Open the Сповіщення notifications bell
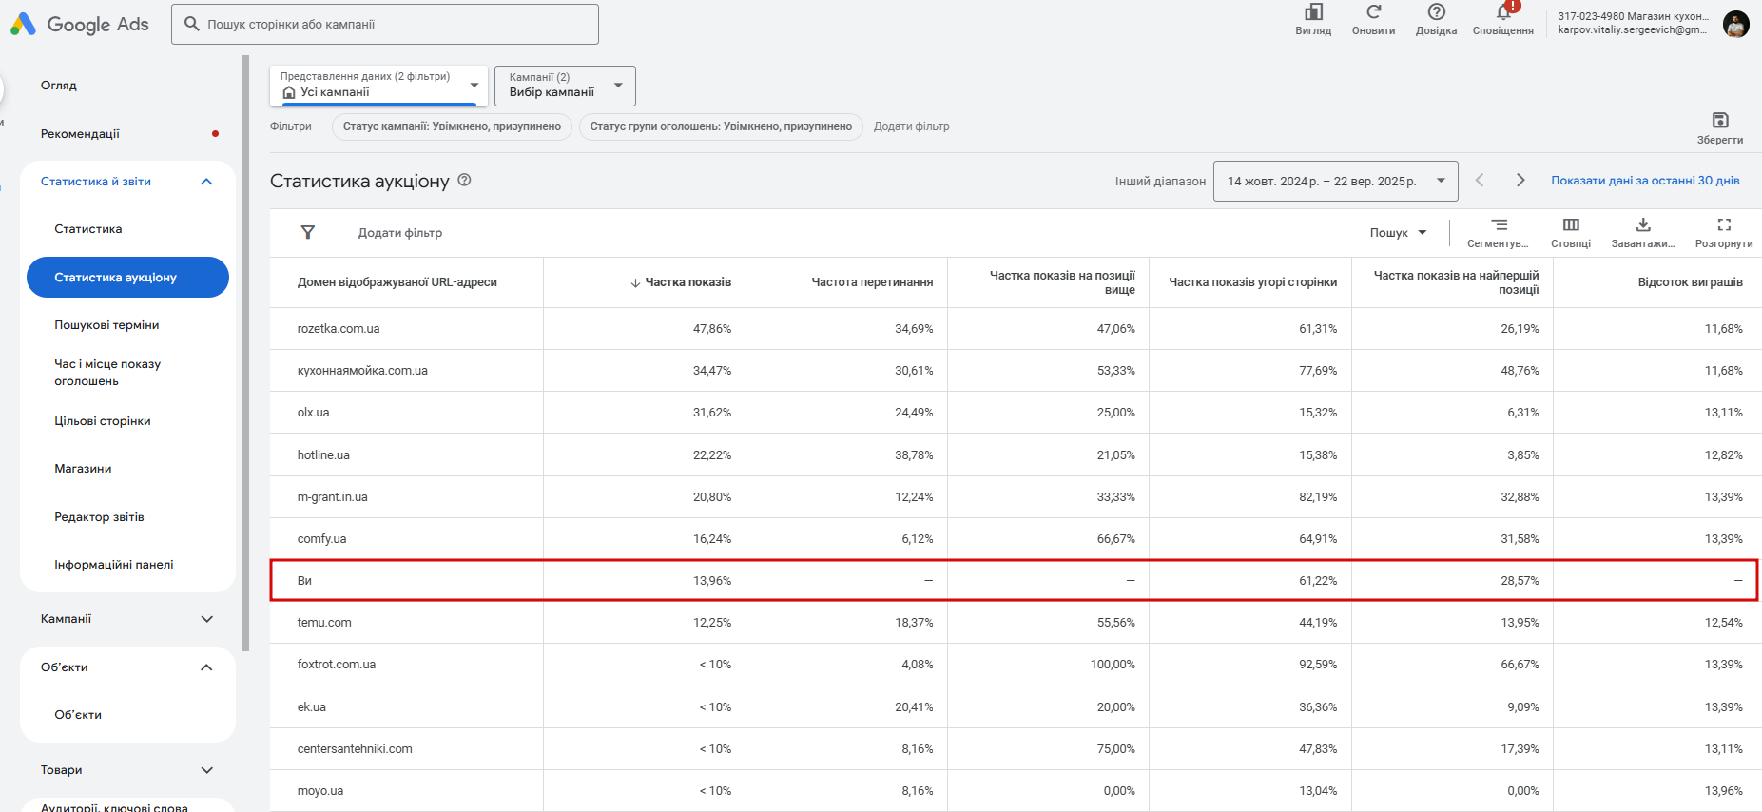 coord(1502,13)
